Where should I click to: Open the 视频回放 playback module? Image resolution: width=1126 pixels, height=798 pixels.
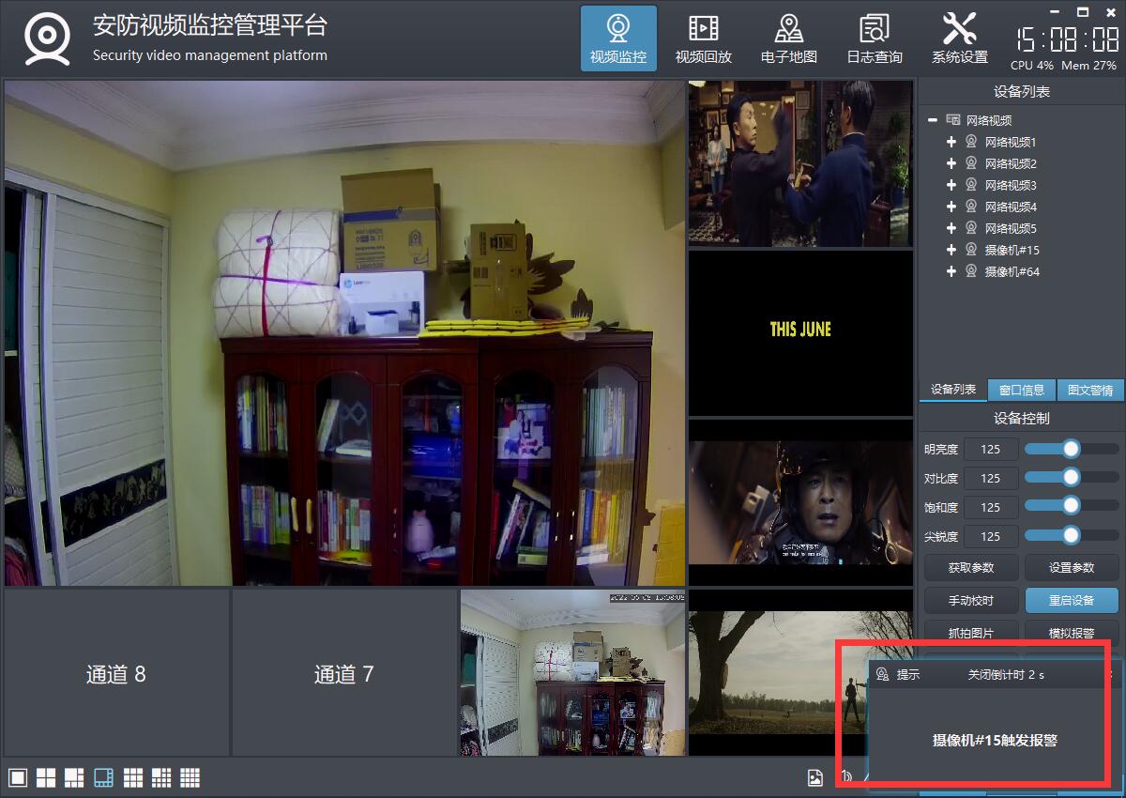[703, 39]
